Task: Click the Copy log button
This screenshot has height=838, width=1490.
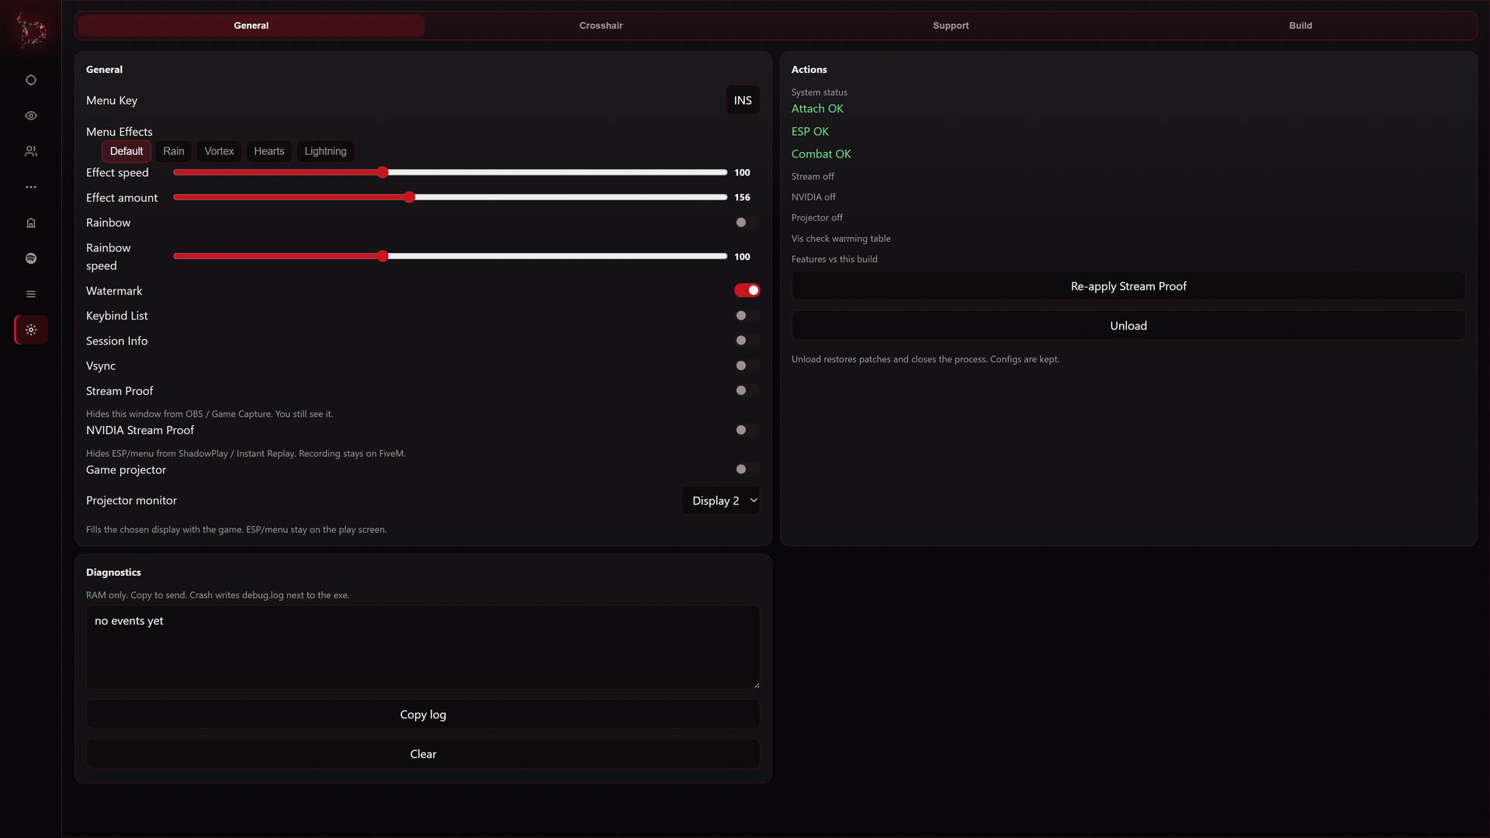Action: tap(423, 715)
